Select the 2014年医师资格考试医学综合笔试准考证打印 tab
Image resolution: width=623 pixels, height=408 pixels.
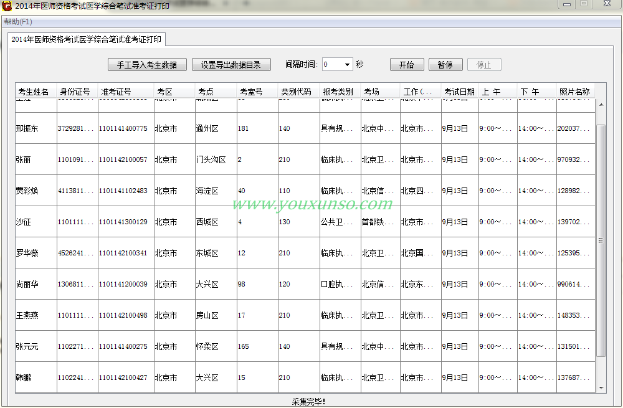click(x=87, y=39)
